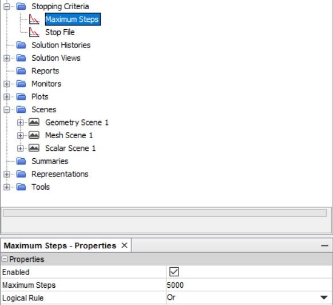
Task: Select the Geometry Scene 1 image icon
Action: click(x=34, y=122)
